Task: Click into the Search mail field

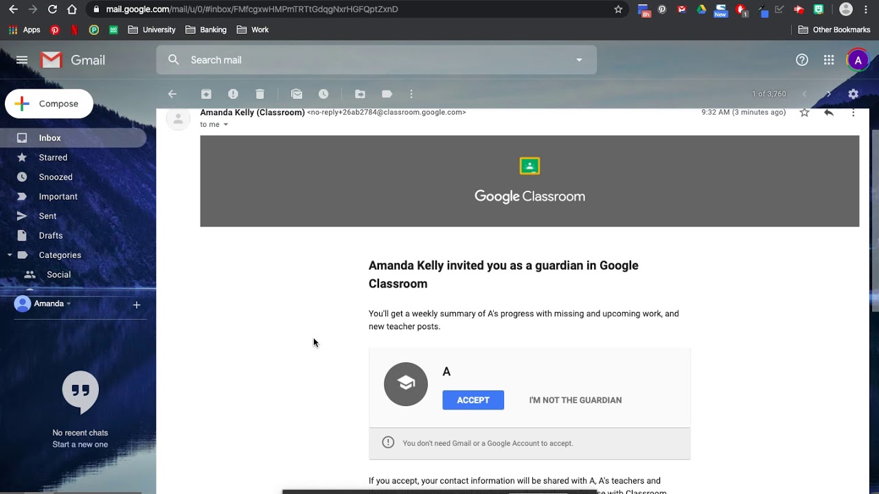Action: pos(376,60)
